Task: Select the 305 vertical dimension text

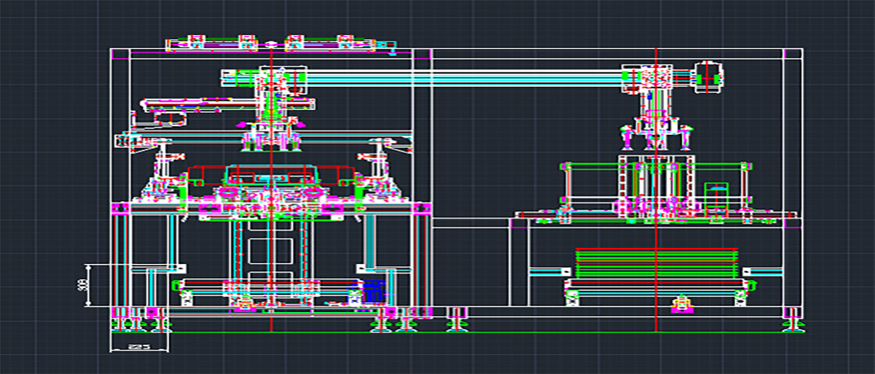Action: (82, 285)
